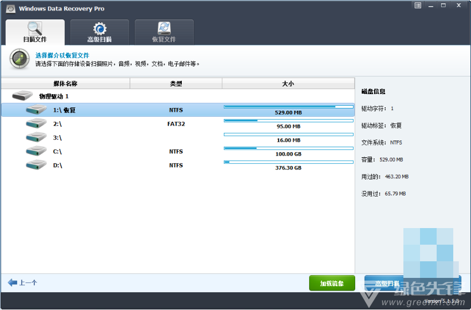Click the 选择媒介以恢复文件 heading
The width and height of the screenshot is (471, 310).
point(62,55)
